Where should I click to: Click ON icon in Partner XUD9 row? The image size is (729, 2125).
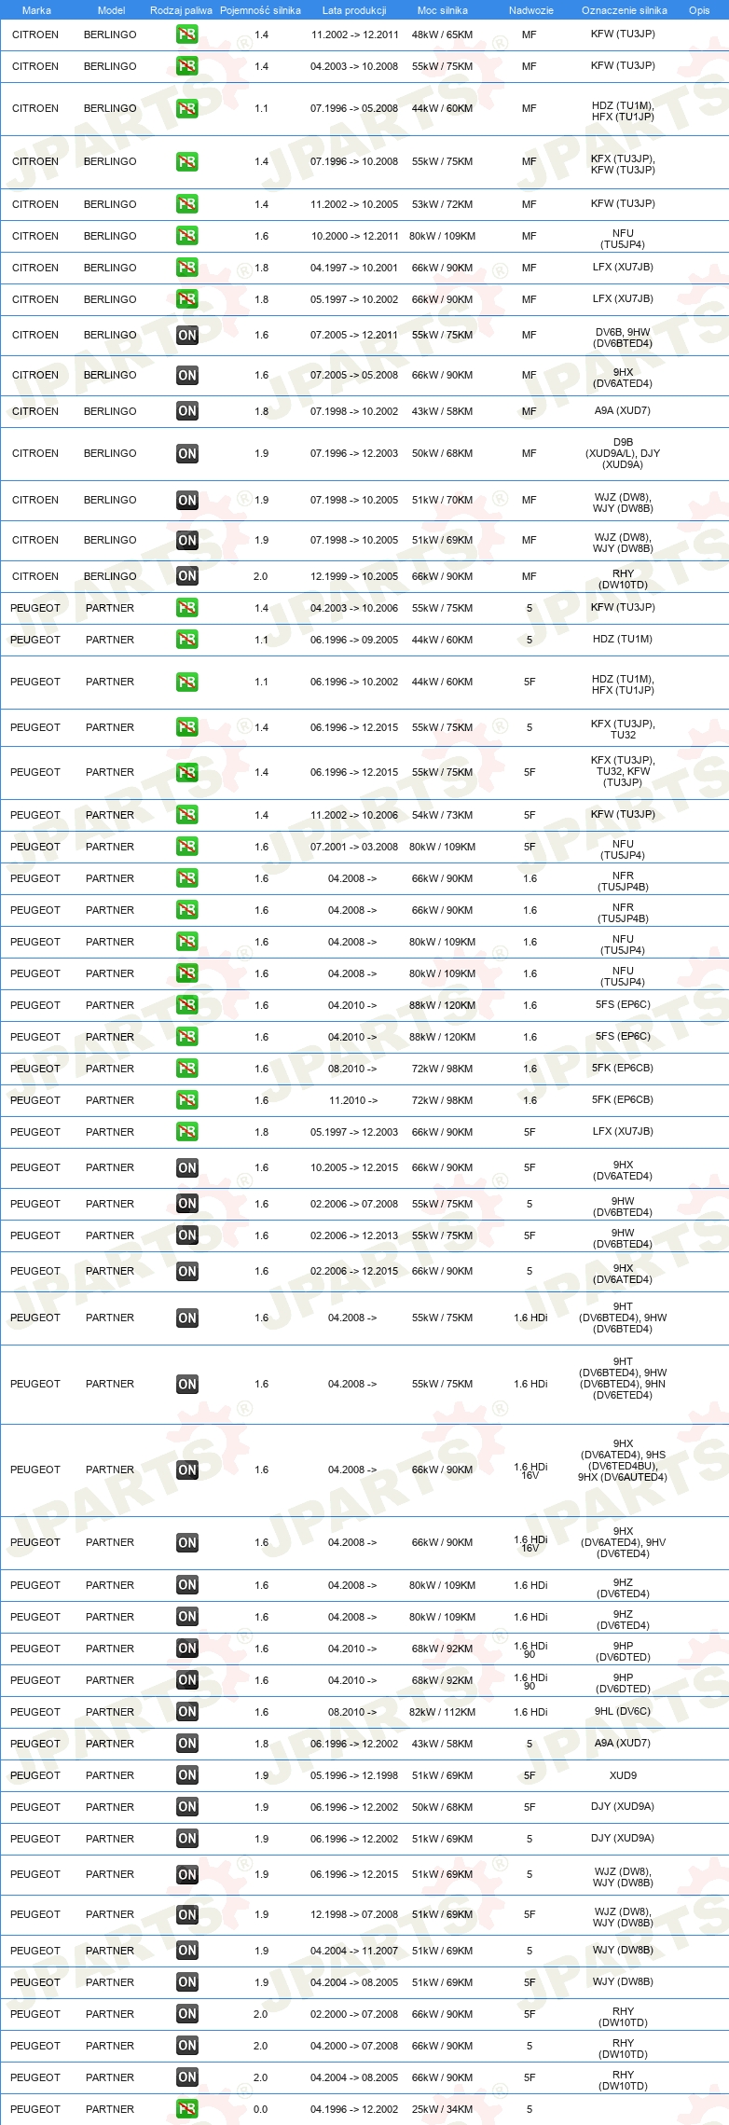point(187,1775)
